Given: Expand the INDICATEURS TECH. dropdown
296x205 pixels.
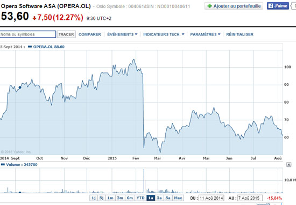Looking at the screenshot, I should 164,34.
